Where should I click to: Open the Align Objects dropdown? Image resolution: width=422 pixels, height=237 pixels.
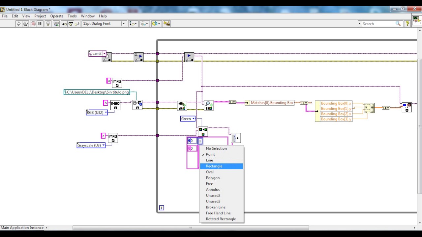click(133, 24)
